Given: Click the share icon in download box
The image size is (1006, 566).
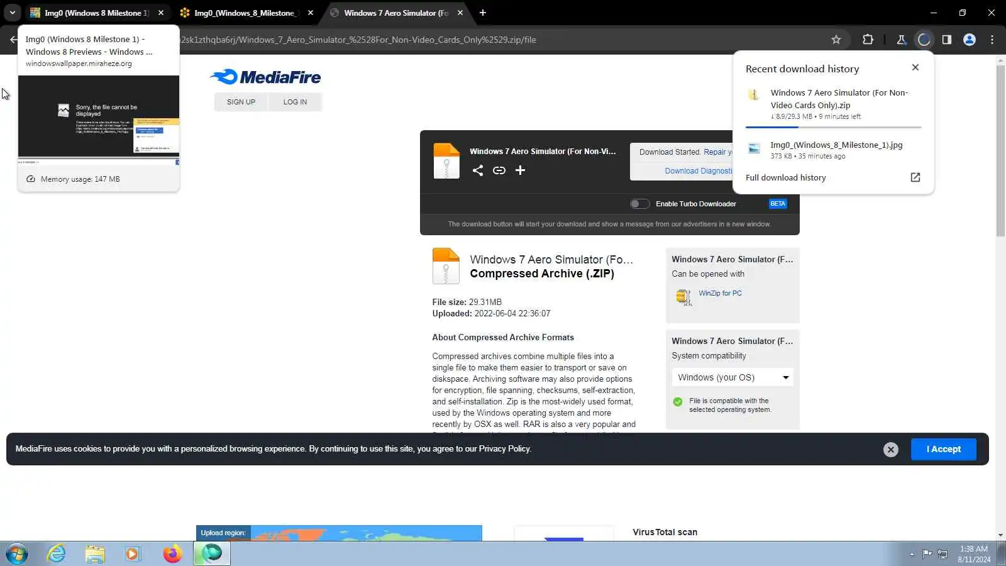Looking at the screenshot, I should pos(478,170).
